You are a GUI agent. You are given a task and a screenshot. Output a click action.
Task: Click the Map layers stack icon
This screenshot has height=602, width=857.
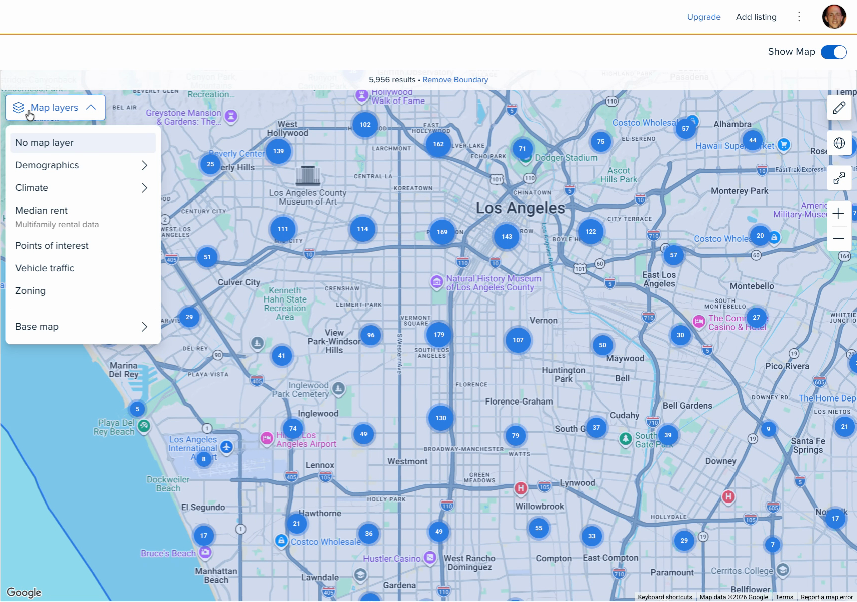click(19, 108)
